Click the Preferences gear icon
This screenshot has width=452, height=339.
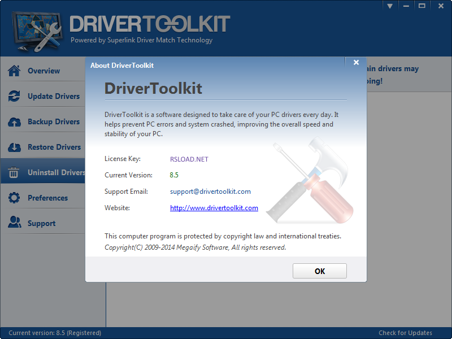tap(14, 198)
